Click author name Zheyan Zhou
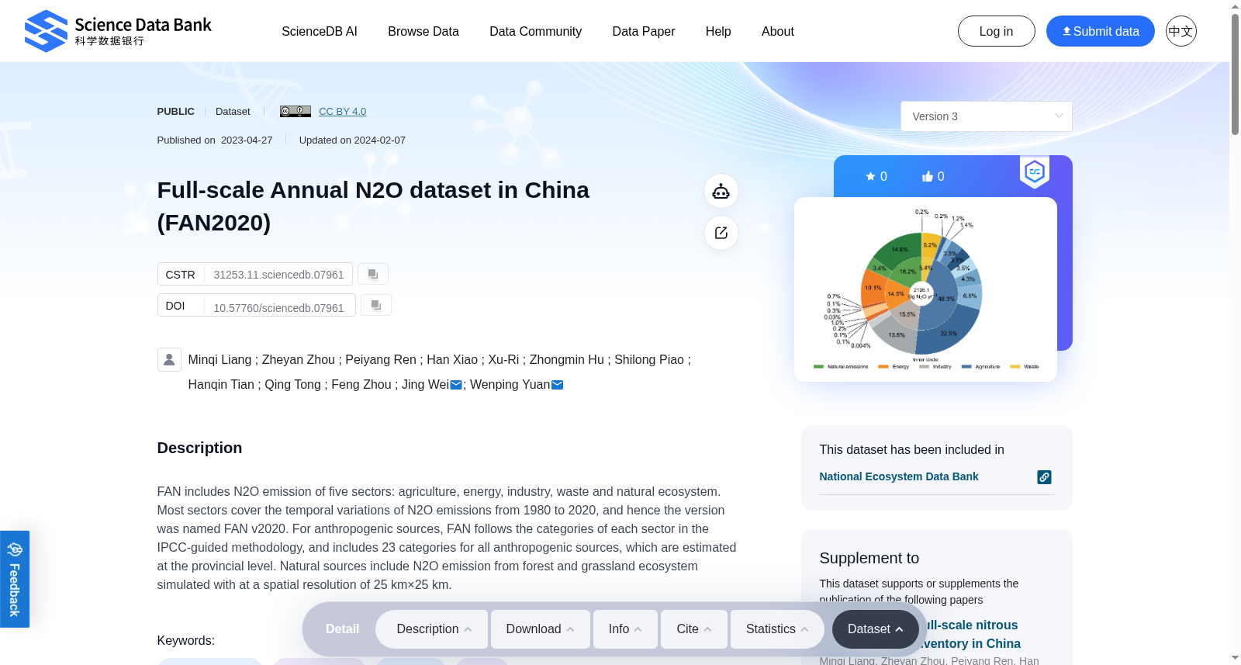Image resolution: width=1241 pixels, height=665 pixels. click(299, 360)
